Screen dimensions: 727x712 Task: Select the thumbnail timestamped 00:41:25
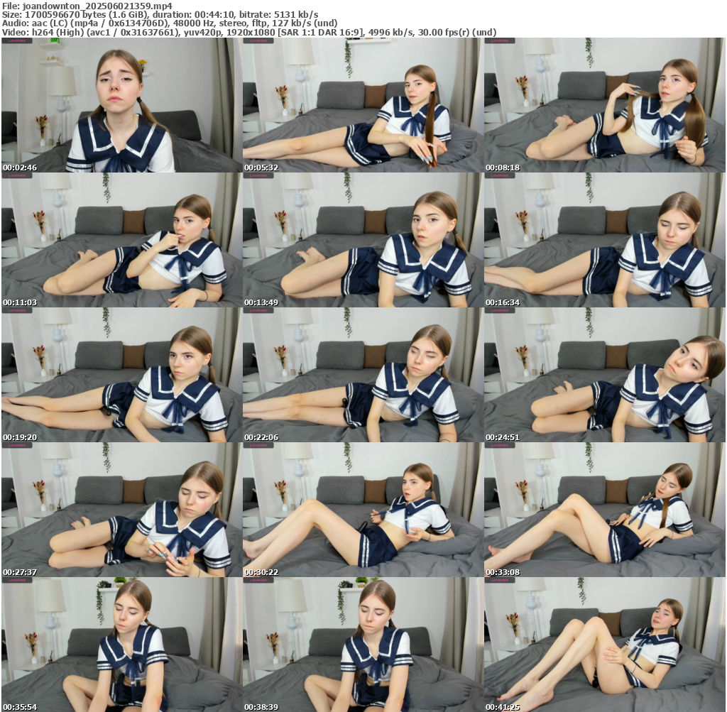(605, 645)
